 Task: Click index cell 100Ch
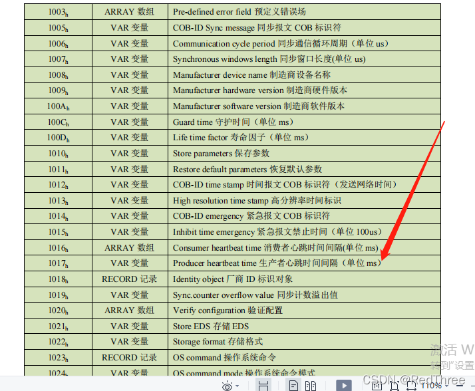(x=58, y=122)
